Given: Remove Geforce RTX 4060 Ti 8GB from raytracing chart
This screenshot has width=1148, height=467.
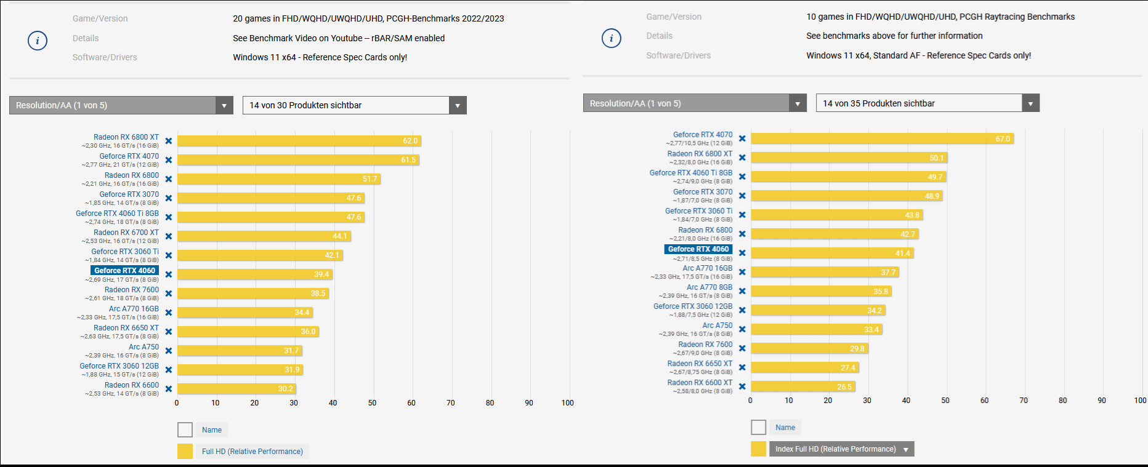Looking at the screenshot, I should 742,177.
